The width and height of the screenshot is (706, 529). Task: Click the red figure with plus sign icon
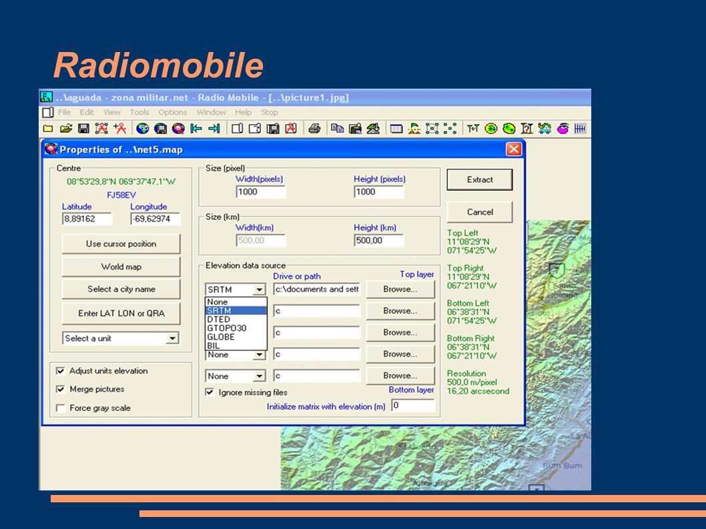[x=119, y=129]
